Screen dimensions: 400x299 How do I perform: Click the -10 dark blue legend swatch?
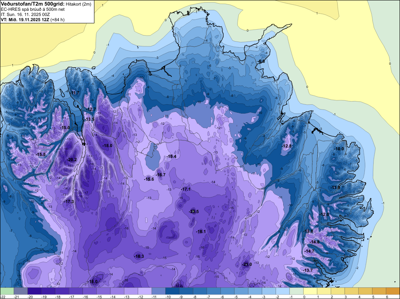tap(172, 291)
